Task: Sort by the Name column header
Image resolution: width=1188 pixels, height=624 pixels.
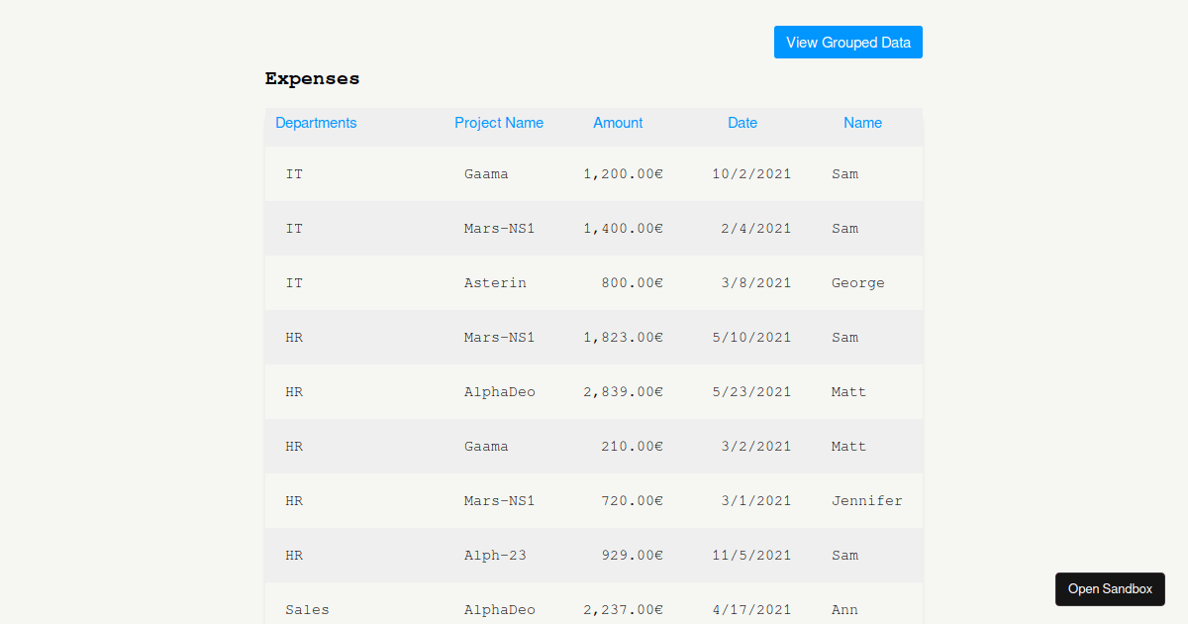Action: 862,123
